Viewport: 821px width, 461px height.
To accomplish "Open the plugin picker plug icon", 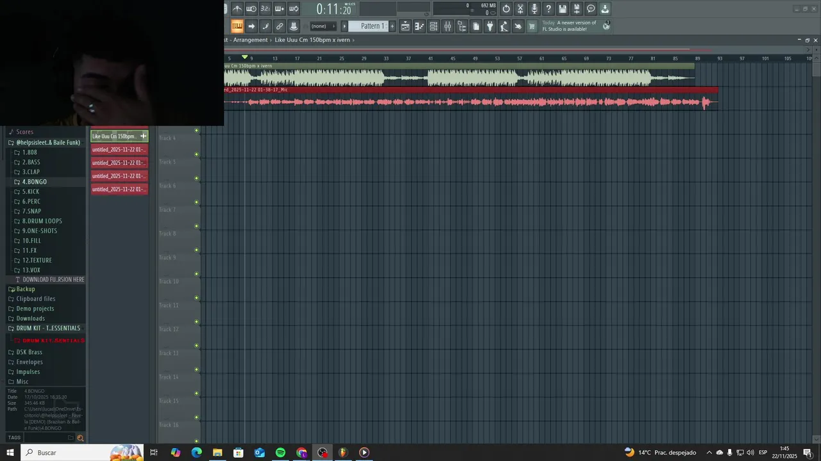I will 490,26.
